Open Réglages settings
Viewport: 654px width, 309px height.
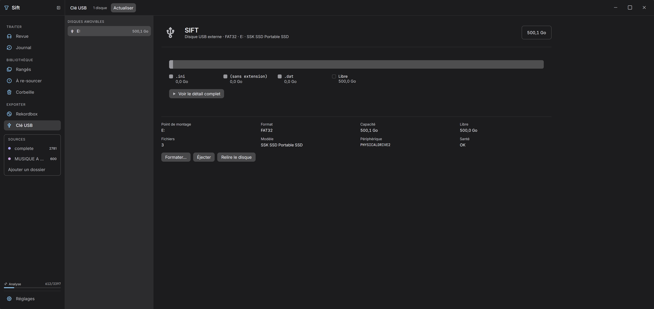[x=32, y=299]
